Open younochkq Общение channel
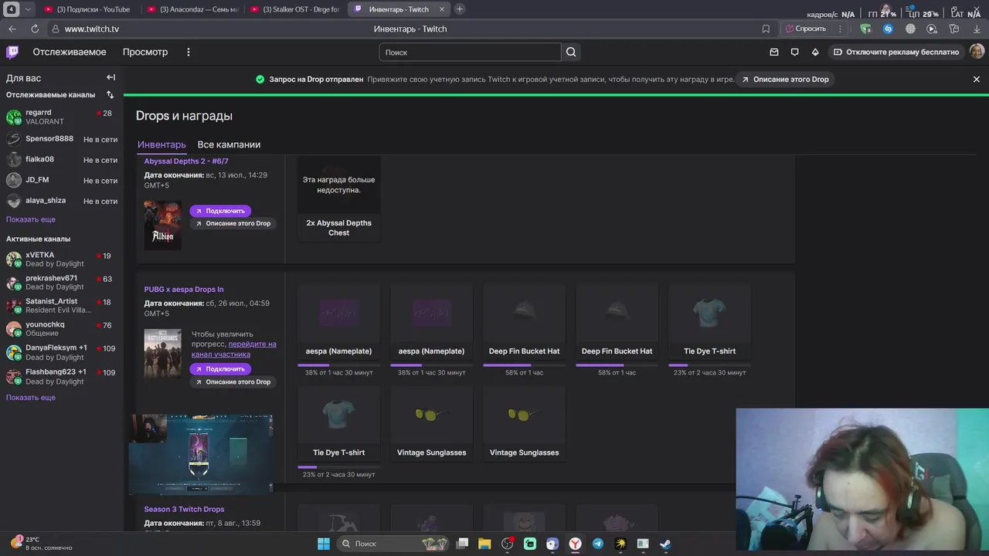Image resolution: width=989 pixels, height=556 pixels. click(61, 329)
